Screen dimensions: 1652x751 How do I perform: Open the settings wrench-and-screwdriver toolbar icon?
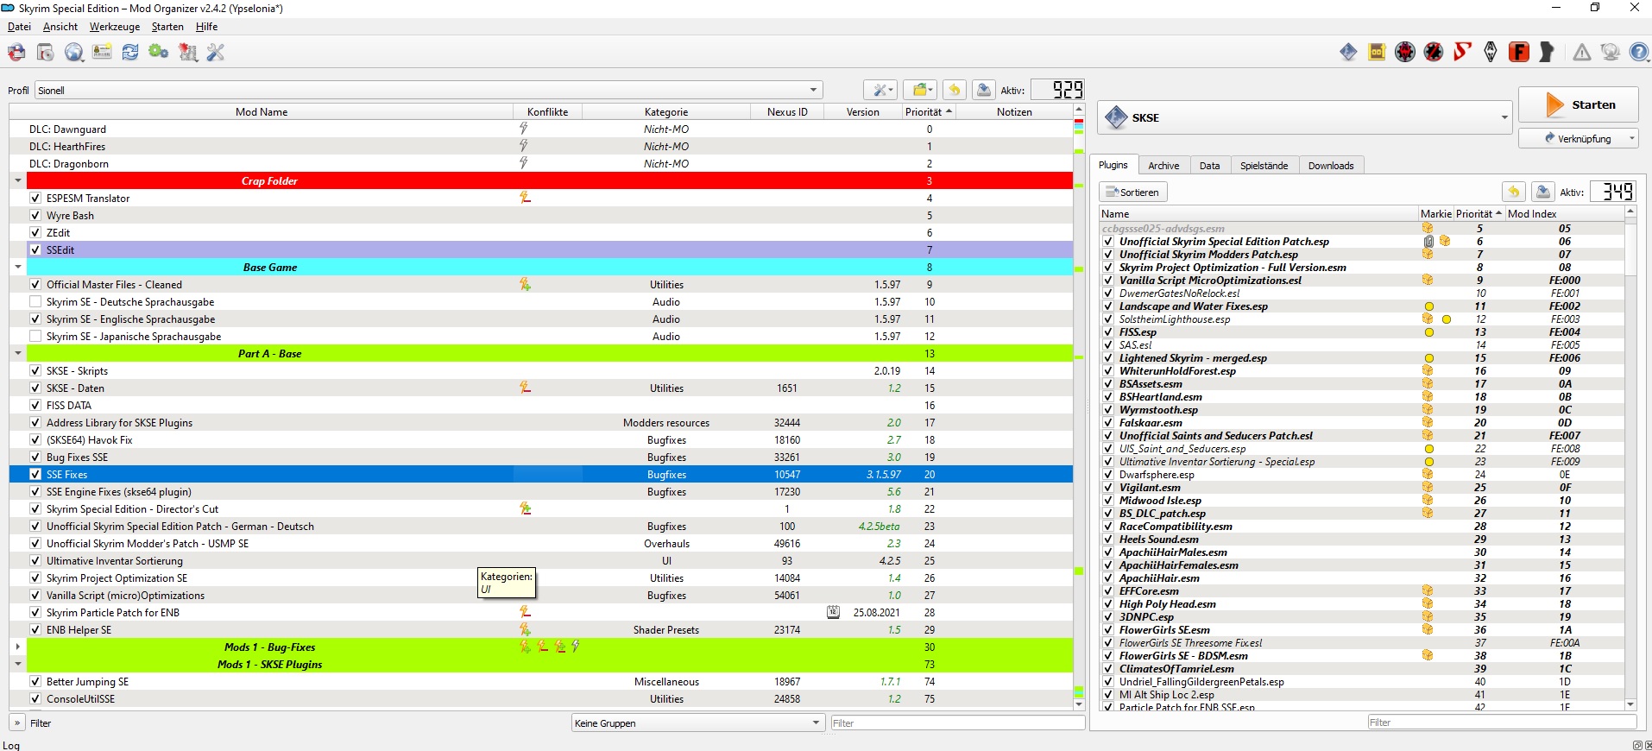tap(216, 53)
